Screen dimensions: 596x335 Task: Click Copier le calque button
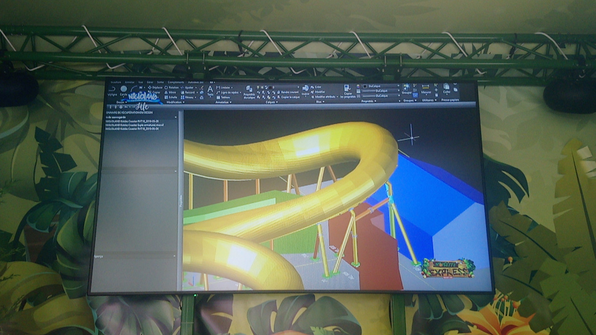point(289,97)
